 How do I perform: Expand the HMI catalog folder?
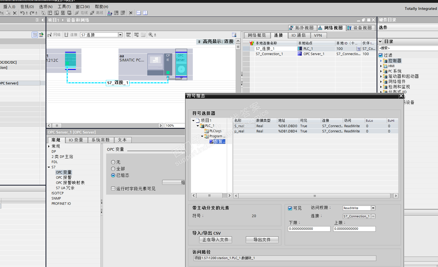(x=381, y=66)
